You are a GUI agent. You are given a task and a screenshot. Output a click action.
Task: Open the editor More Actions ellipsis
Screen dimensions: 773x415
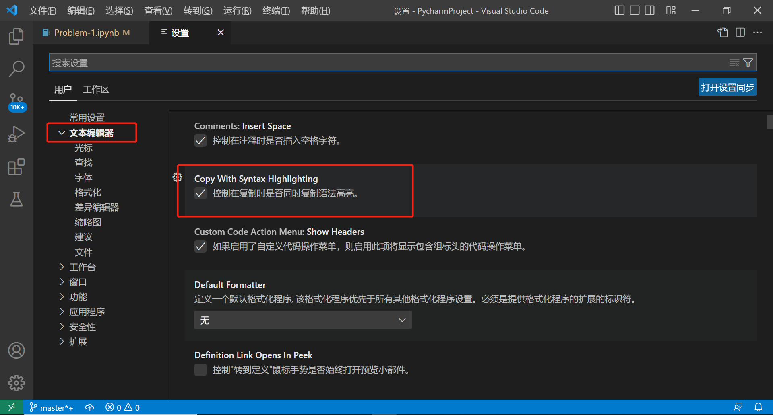[x=757, y=33]
